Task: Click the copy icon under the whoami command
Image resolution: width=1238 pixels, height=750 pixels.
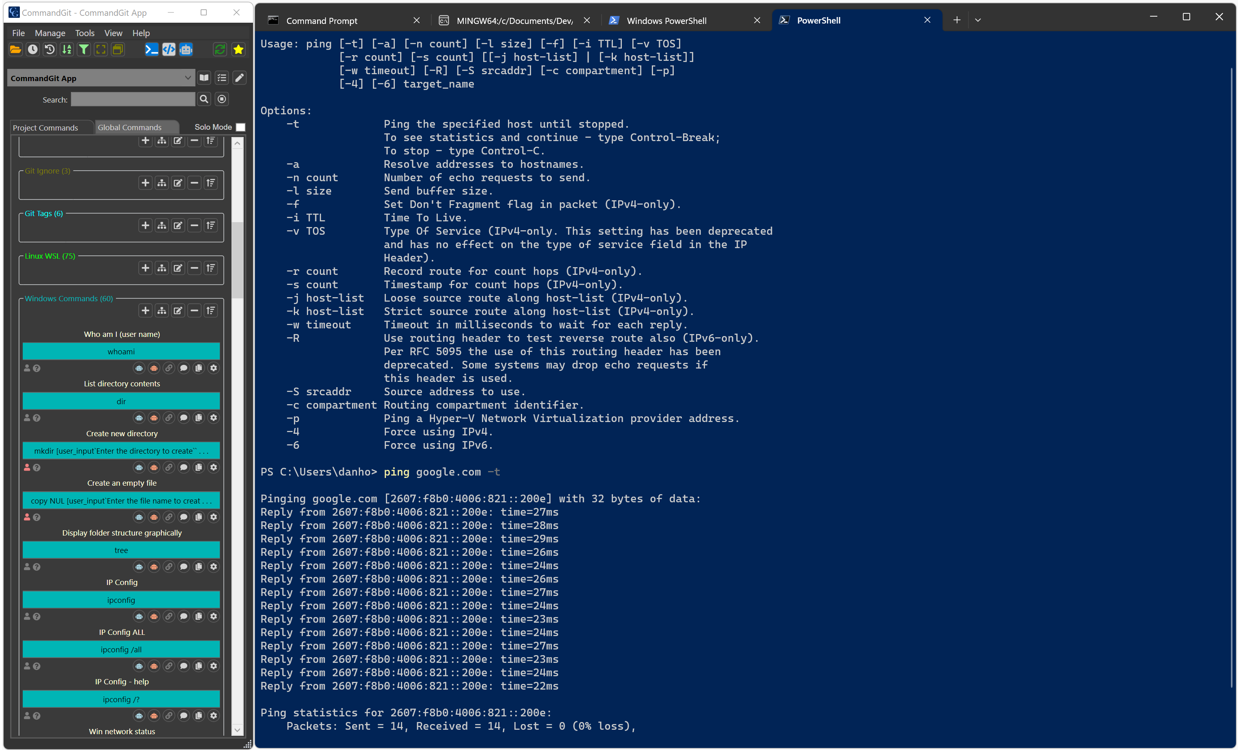Action: (x=199, y=368)
